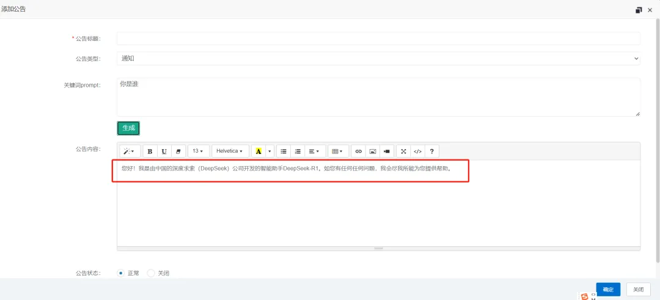Image resolution: width=660 pixels, height=300 pixels.
Task: Click the insert video icon
Action: tap(387, 151)
